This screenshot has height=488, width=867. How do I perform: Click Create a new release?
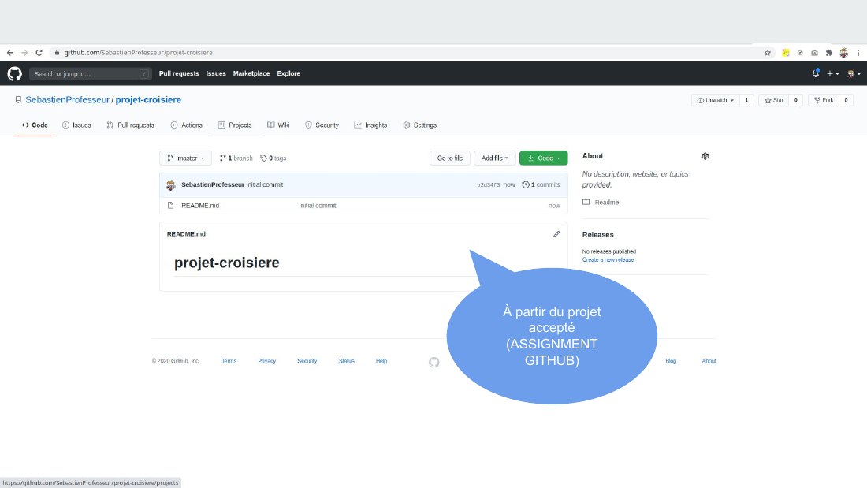pyautogui.click(x=608, y=259)
